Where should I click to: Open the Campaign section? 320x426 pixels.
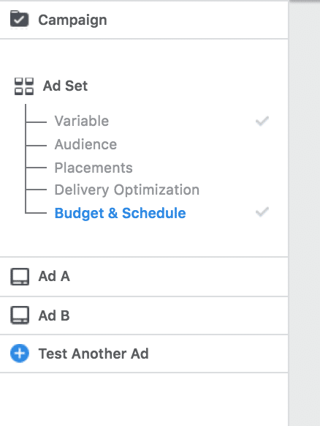[x=144, y=20]
